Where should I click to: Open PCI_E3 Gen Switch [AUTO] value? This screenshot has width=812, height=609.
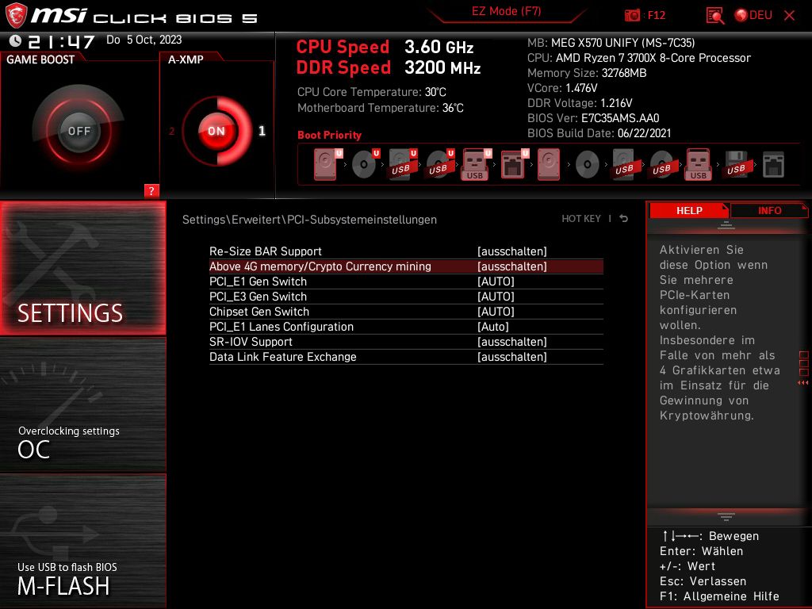pyautogui.click(x=496, y=297)
